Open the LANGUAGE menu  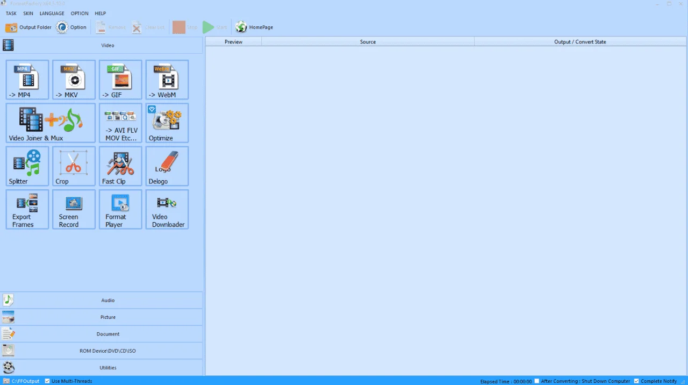52,13
